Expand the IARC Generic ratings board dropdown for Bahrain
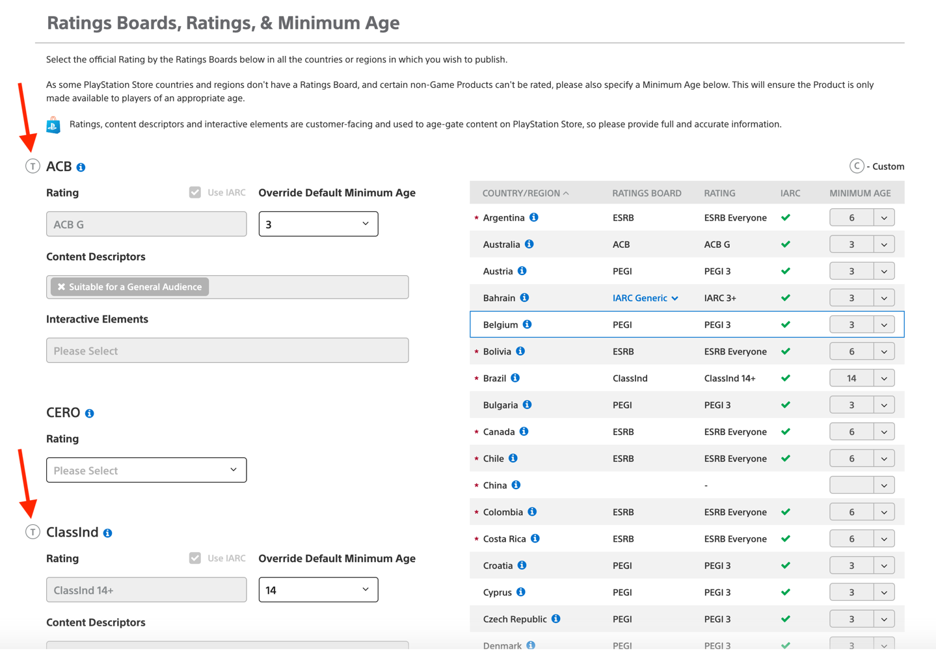The width and height of the screenshot is (936, 666). tap(645, 298)
